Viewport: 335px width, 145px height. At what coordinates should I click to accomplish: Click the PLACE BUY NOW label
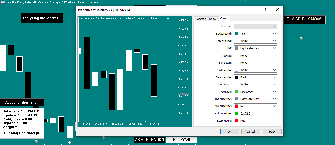click(305, 20)
